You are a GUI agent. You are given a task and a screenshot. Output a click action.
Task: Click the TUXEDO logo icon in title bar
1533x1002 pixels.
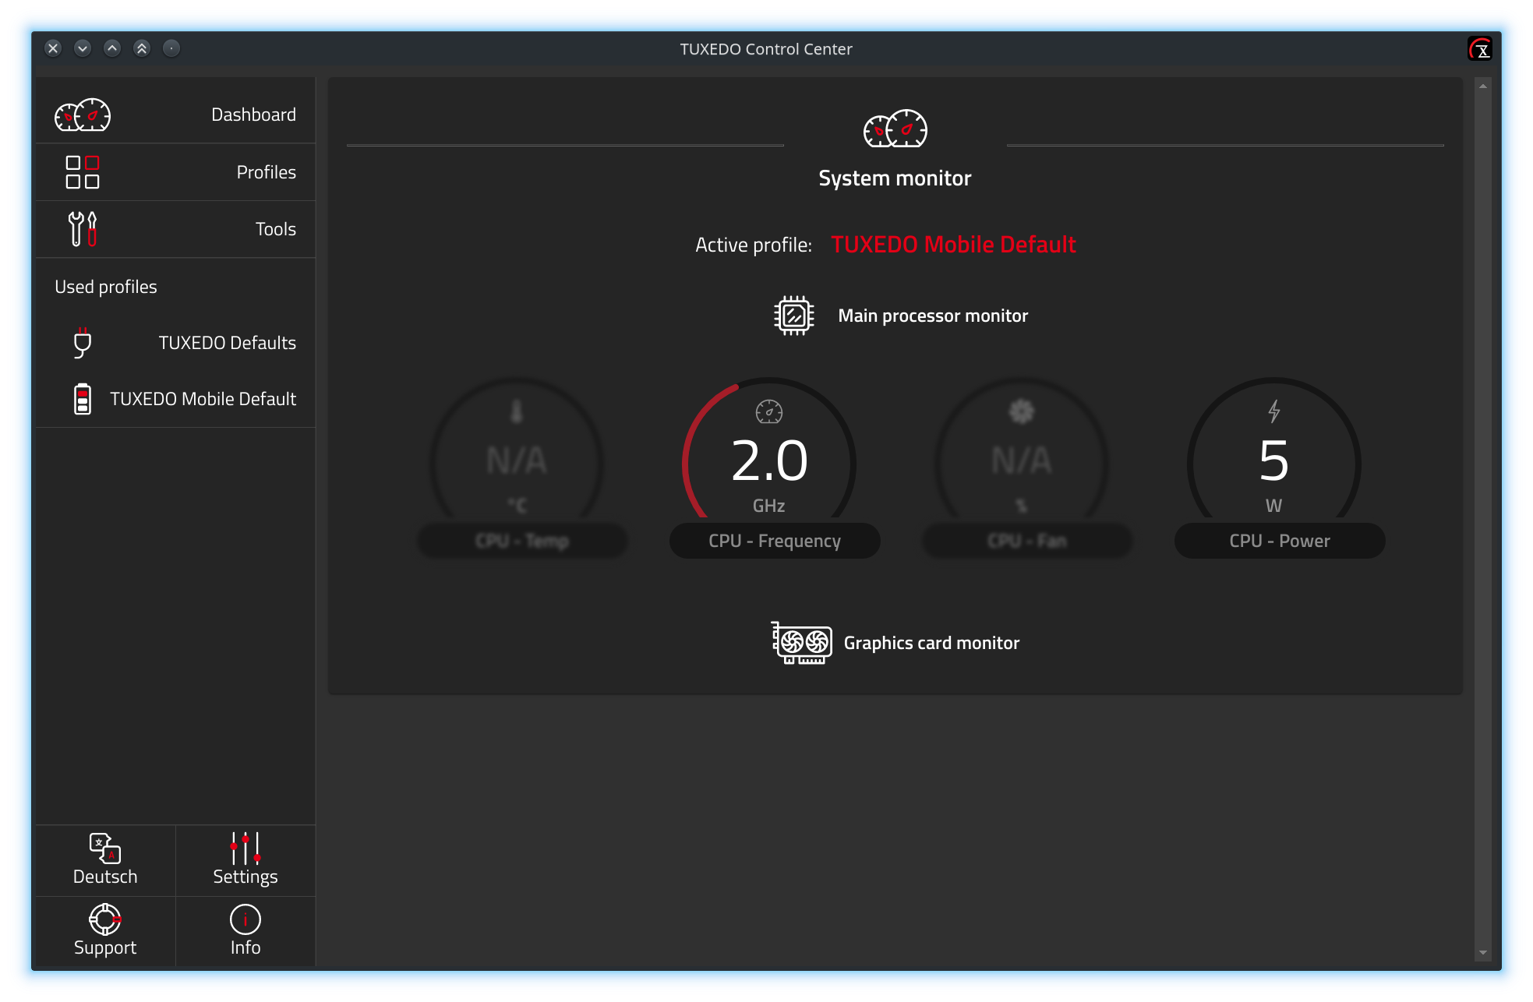coord(1480,49)
